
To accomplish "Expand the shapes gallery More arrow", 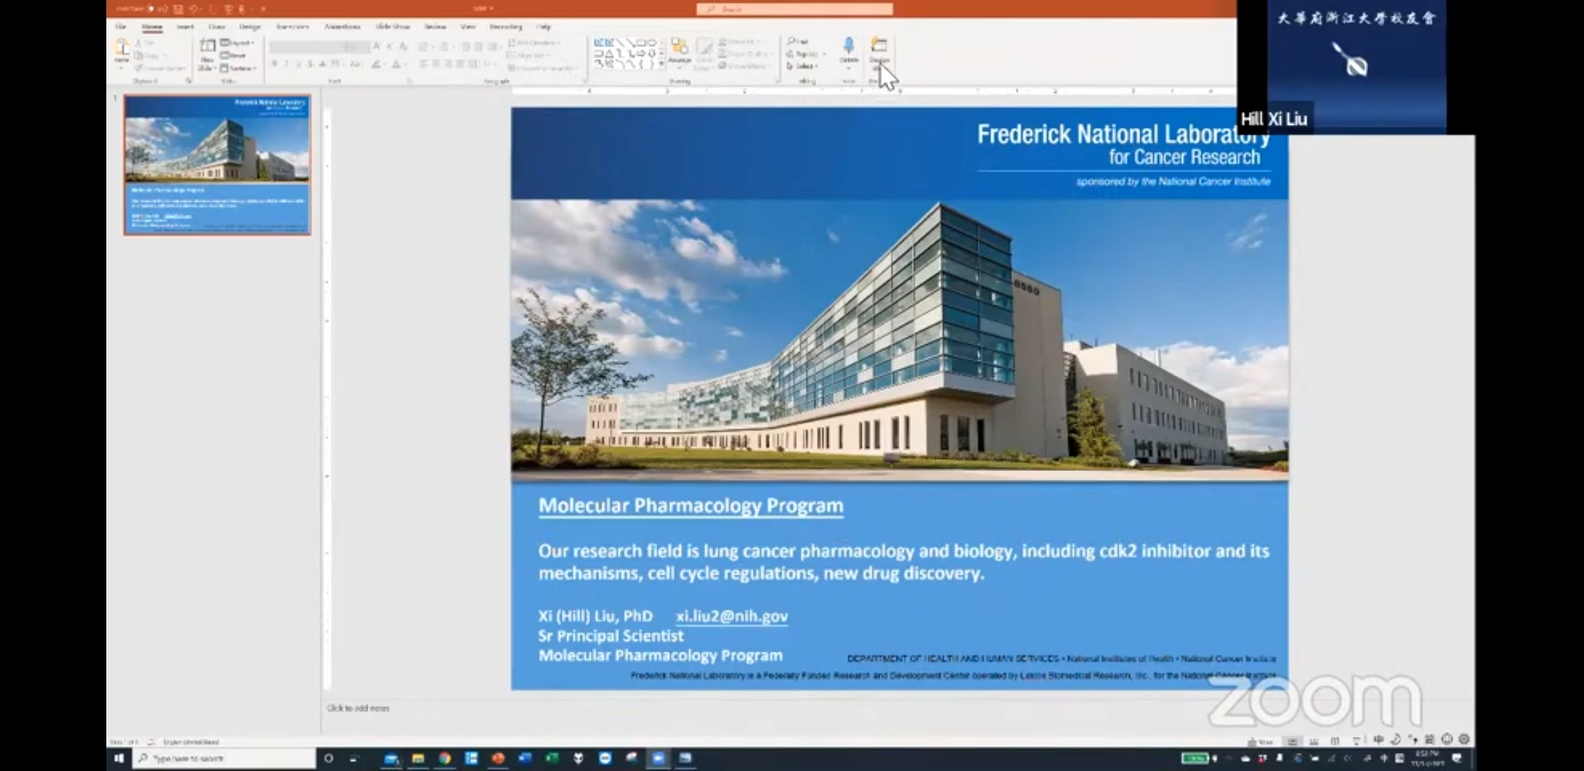I will click(661, 64).
